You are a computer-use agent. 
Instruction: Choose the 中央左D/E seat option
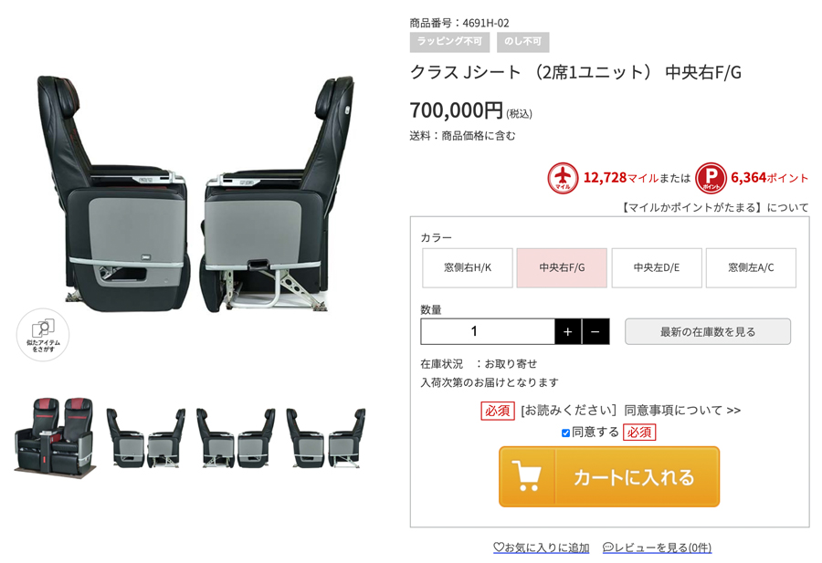coord(657,267)
